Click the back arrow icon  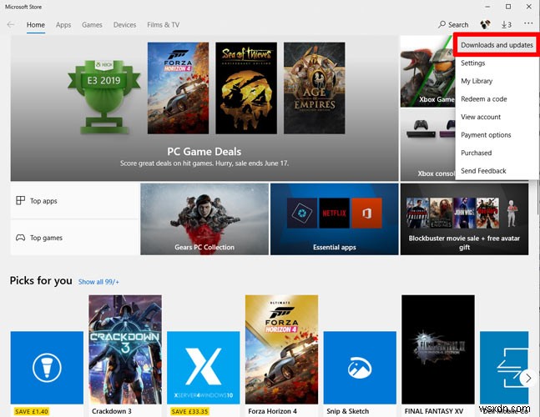pyautogui.click(x=11, y=25)
